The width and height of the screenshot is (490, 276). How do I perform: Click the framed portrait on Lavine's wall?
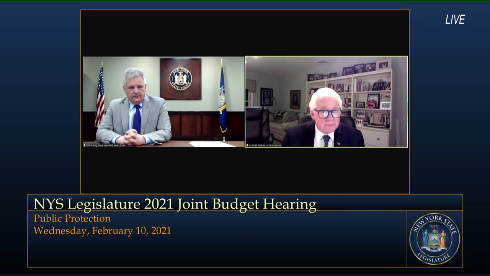tap(295, 99)
